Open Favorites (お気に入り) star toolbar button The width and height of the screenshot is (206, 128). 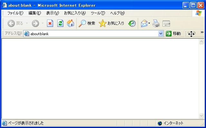(111, 23)
